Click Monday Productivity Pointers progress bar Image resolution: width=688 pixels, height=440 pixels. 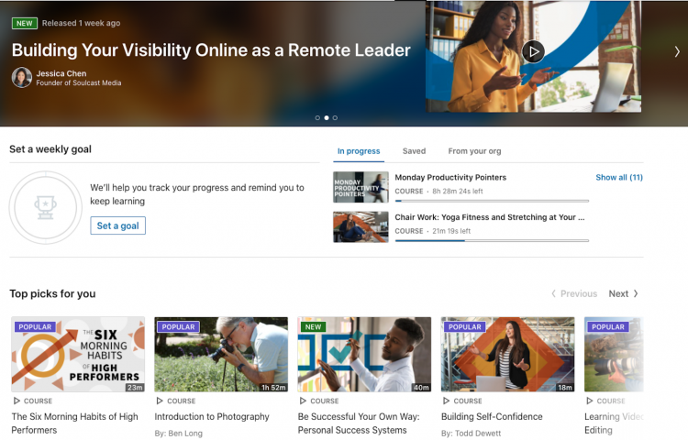tap(492, 201)
